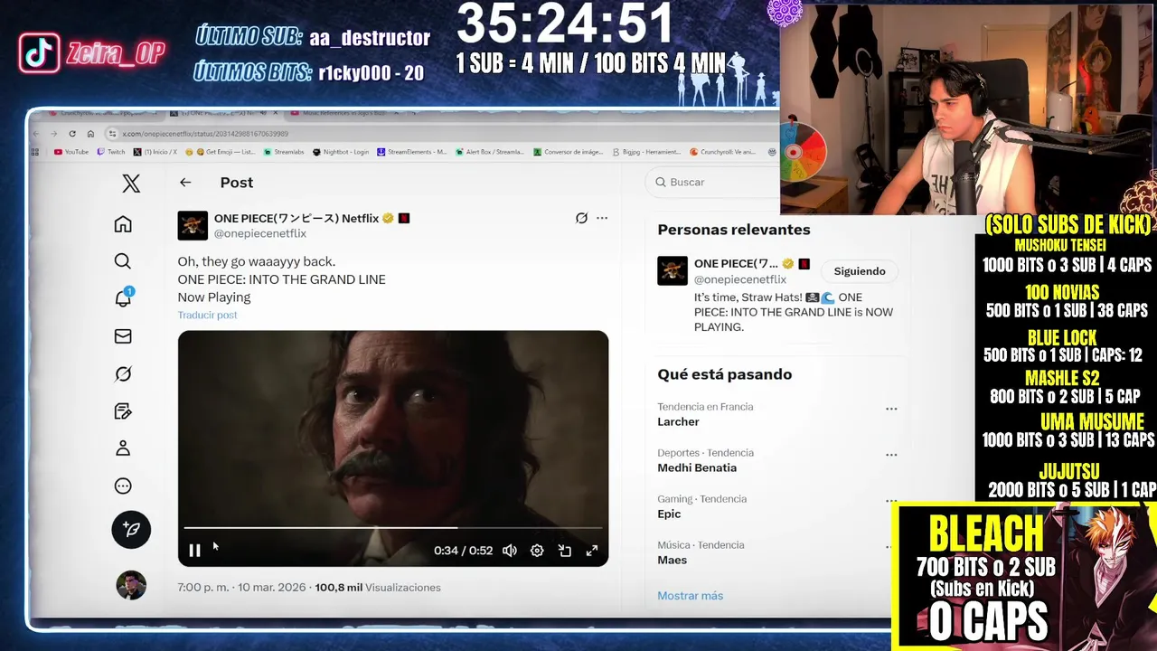Open ONE PIECE avatar in Personas relevantes
The height and width of the screenshot is (651, 1157).
coord(673,270)
